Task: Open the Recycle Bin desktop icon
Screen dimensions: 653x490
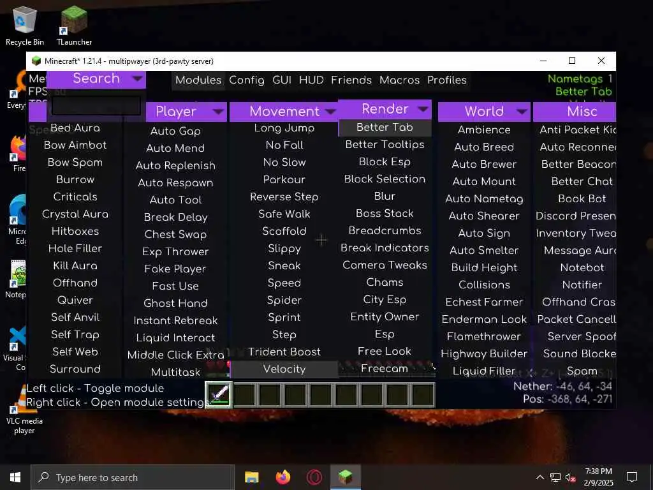Action: [x=25, y=26]
